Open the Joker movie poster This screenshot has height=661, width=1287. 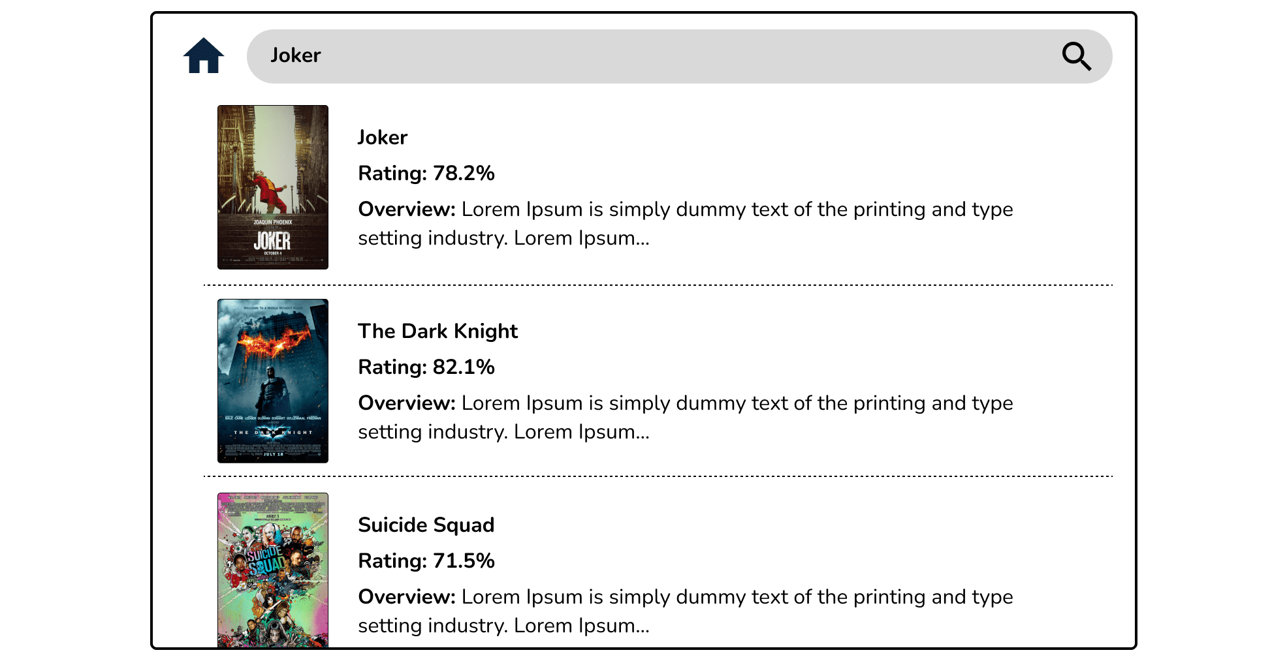[x=273, y=187]
